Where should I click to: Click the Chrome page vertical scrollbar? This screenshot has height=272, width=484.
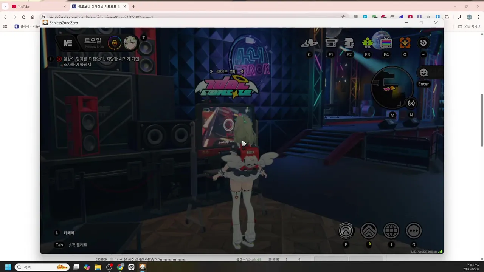[482, 120]
